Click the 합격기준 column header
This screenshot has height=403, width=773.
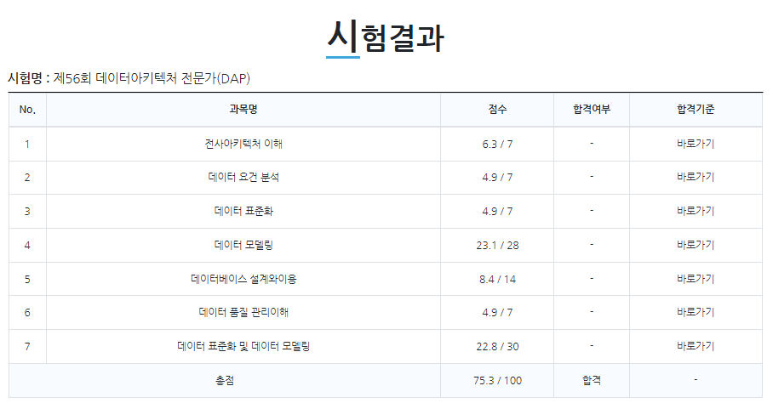tap(696, 109)
